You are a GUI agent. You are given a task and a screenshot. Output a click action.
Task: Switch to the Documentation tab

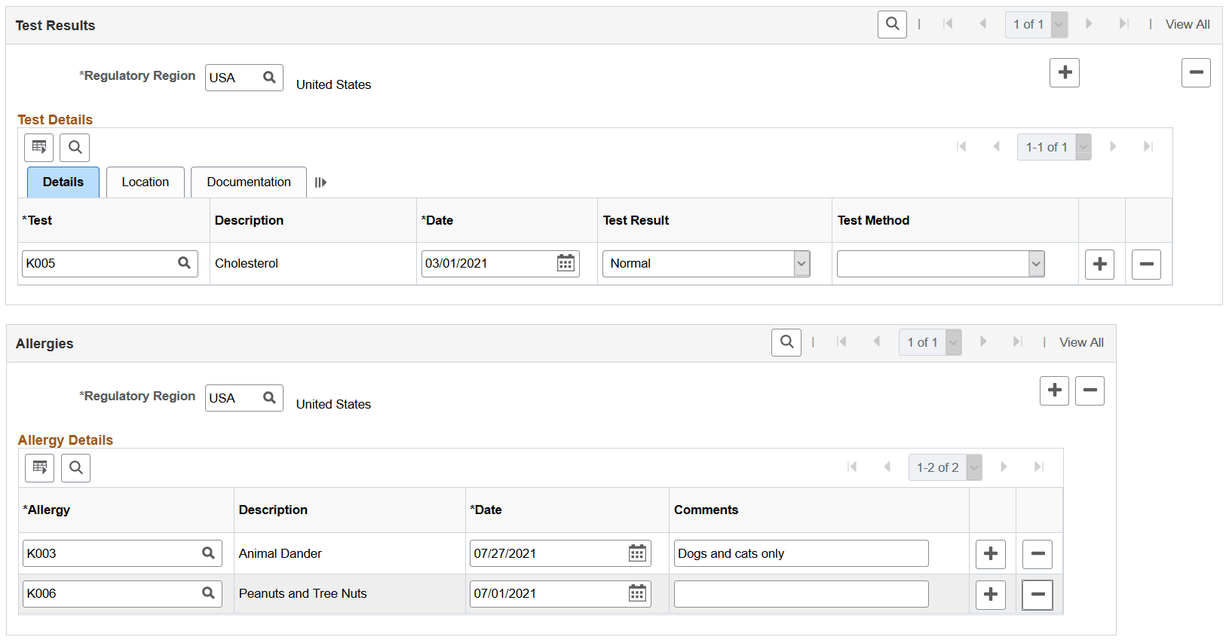click(249, 182)
